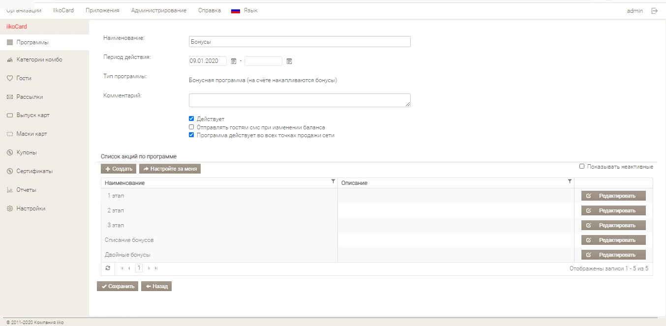Uncheck the Действует checkbox
Image resolution: width=666 pixels, height=326 pixels.
(x=191, y=119)
